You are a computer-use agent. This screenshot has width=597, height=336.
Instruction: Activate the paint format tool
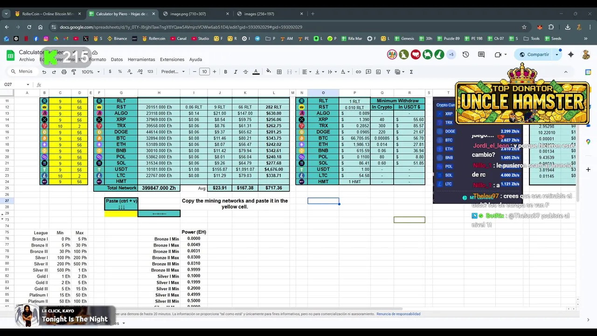click(74, 72)
